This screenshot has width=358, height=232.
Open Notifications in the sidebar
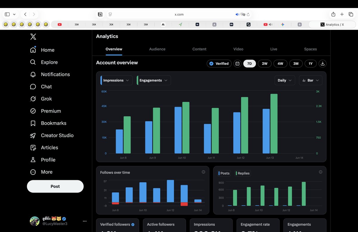pos(50,74)
